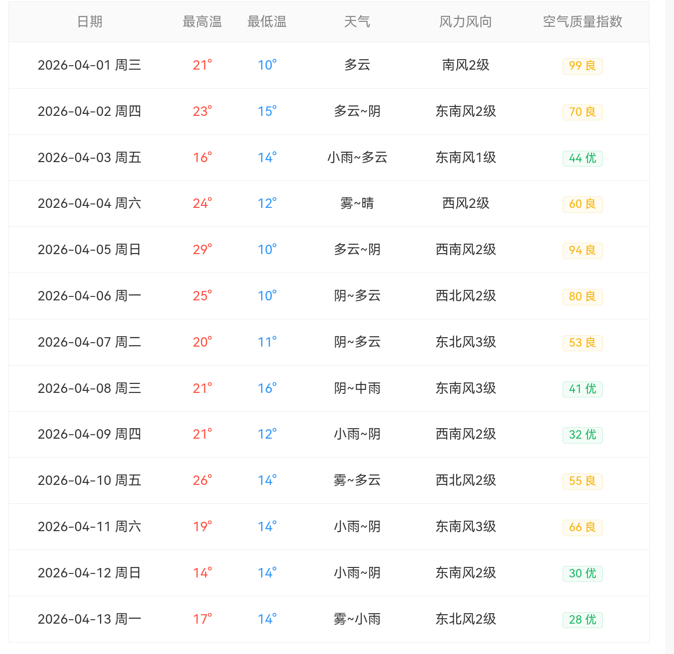
Task: Click the 东北风3级 wind entry
Action: click(465, 342)
